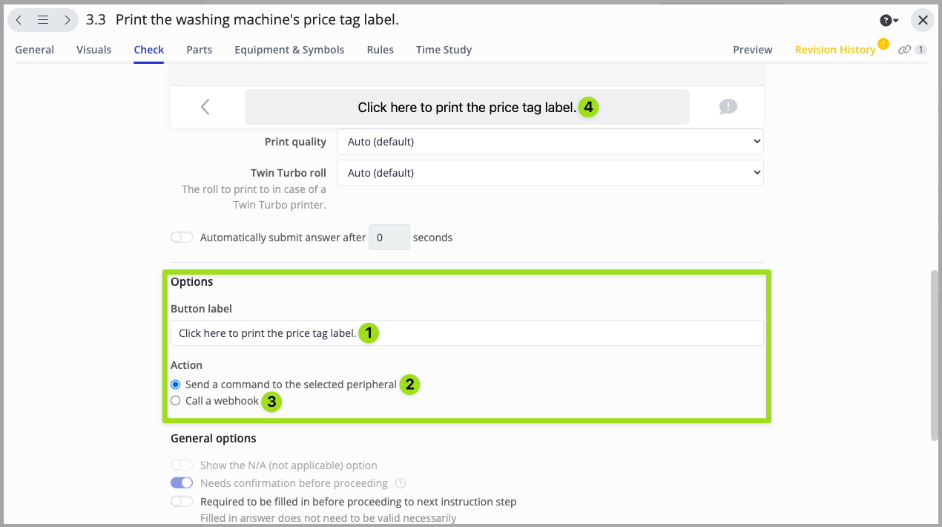
Task: Go to previous step with left chevron
Action: [x=19, y=20]
